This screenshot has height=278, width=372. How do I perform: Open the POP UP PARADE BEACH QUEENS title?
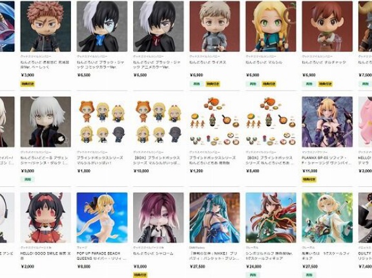[x=102, y=256]
